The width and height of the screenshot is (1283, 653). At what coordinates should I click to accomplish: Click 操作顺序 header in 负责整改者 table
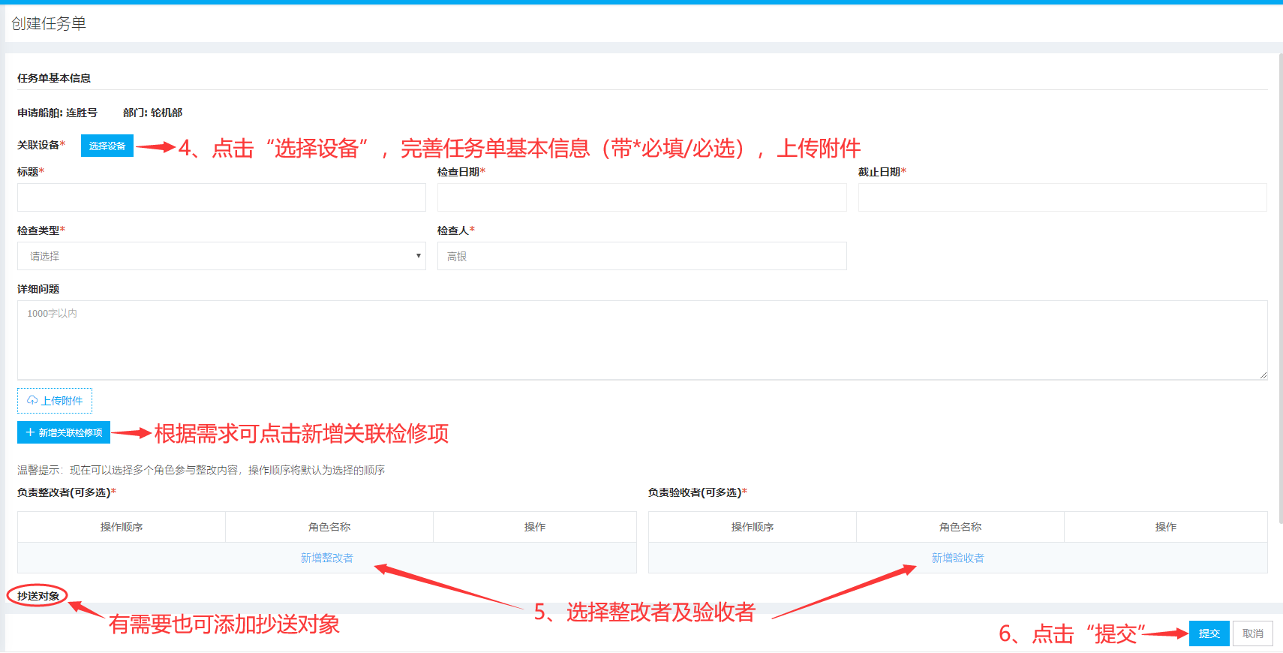122,527
